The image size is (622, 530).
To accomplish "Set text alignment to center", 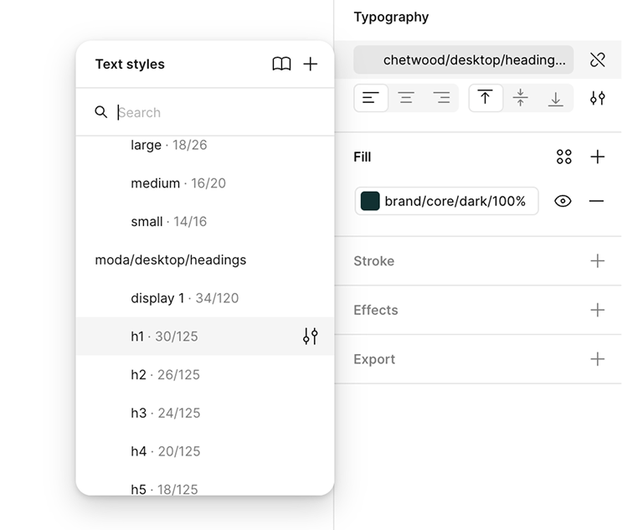I will pyautogui.click(x=406, y=98).
